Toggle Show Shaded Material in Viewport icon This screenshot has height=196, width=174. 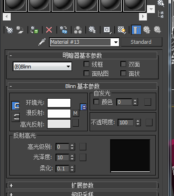122,29
